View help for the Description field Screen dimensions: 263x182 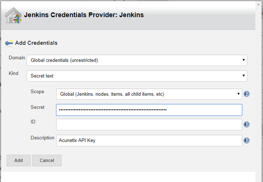[x=247, y=141]
